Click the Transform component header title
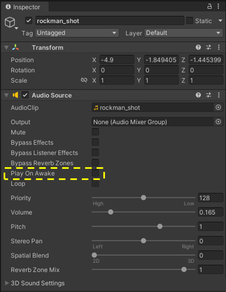Image resolution: width=226 pixels, height=292 pixels. [48, 48]
